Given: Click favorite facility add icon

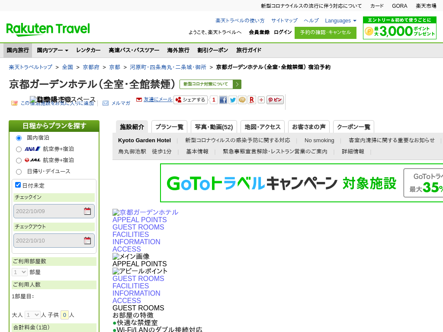Looking at the screenshot, I should (14, 103).
